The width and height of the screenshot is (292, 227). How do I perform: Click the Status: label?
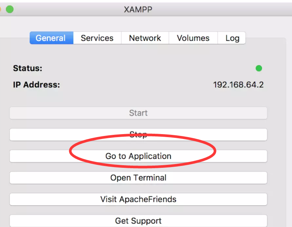click(x=28, y=68)
